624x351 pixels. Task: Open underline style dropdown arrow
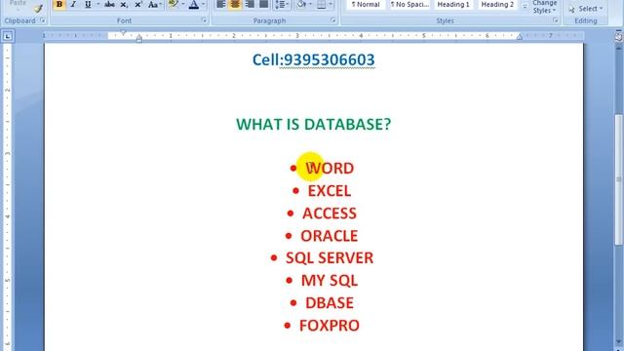click(97, 4)
